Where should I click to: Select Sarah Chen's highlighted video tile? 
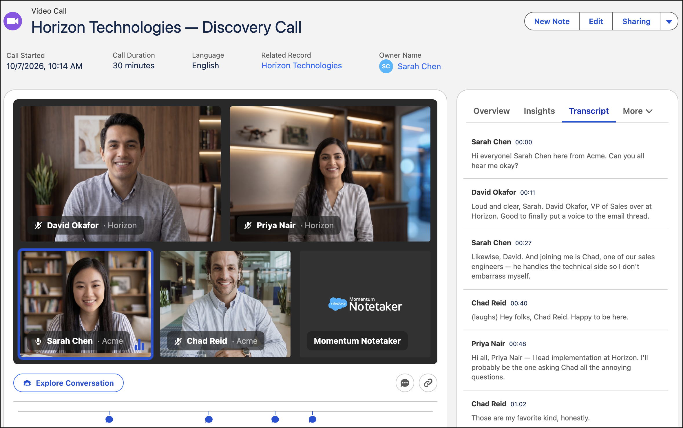pos(85,304)
